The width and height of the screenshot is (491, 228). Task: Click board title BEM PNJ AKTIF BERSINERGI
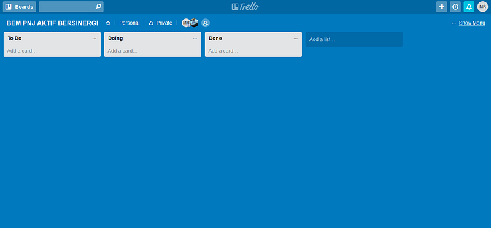tap(52, 23)
